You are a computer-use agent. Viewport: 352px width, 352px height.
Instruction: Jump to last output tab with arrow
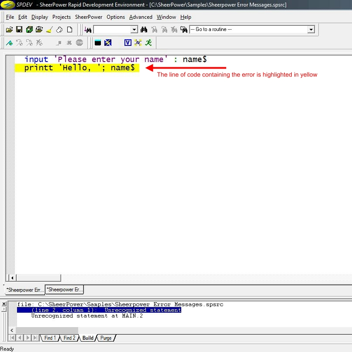pos(35,338)
